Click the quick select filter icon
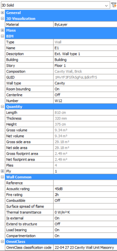 point(114,5)
